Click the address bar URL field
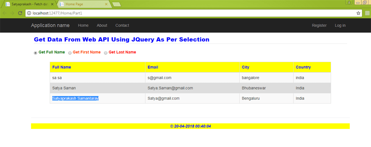This screenshot has width=371, height=147. tap(193, 13)
